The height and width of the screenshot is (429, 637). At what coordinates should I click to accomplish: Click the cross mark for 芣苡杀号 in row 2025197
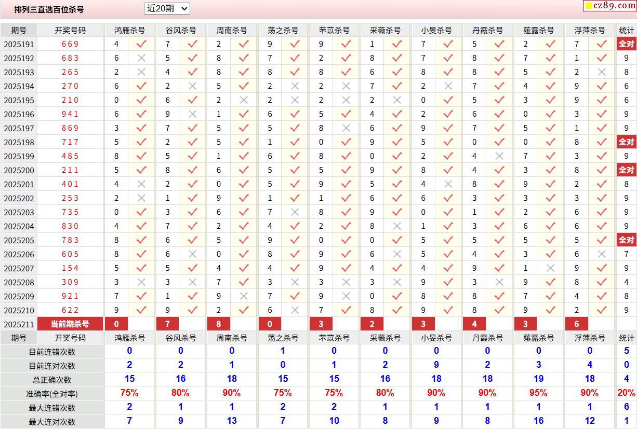pos(346,128)
